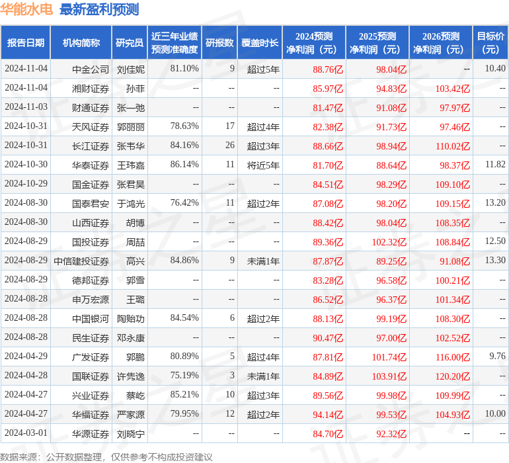The width and height of the screenshot is (509, 463).
Task: Click institution name 国投证券
Action: [x=91, y=241]
